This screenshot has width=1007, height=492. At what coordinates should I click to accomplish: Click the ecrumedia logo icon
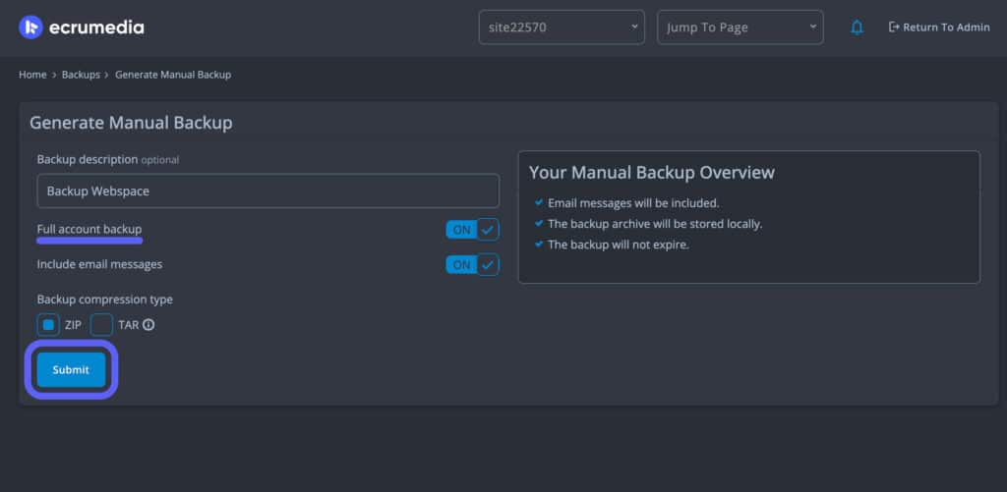tap(30, 27)
